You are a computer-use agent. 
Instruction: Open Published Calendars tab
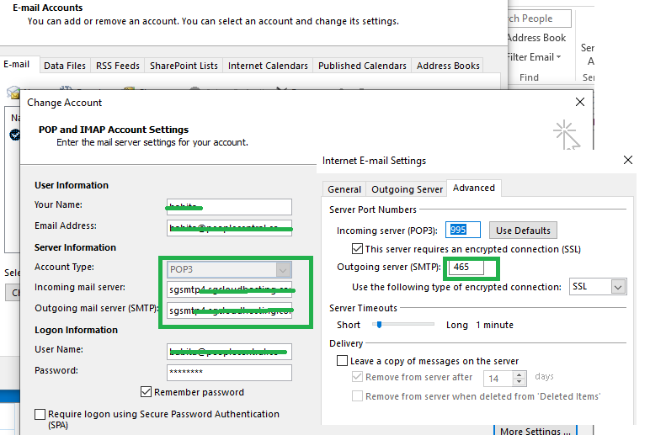[x=362, y=66]
